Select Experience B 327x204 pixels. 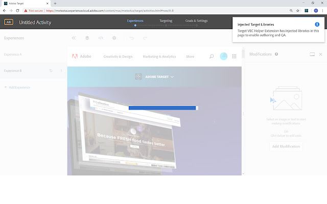(33, 71)
